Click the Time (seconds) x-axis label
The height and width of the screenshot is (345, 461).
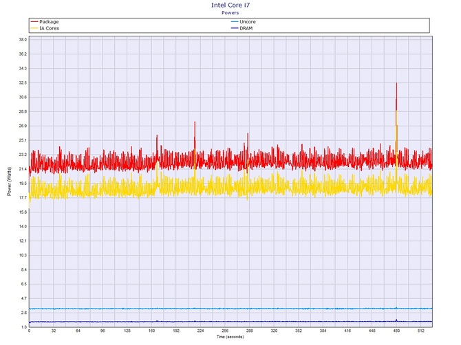[231, 337]
